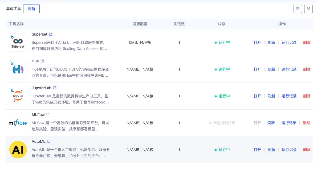Image resolution: width=317 pixels, height=173 pixels.
Task: View 运行记录 for Hue
Action: [x=289, y=69]
